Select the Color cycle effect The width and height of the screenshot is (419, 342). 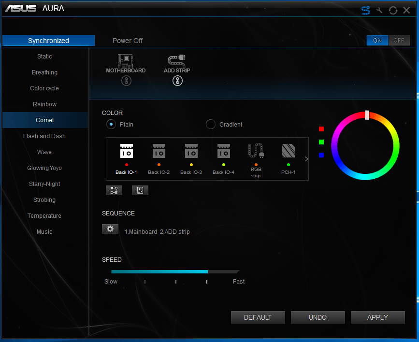(44, 88)
